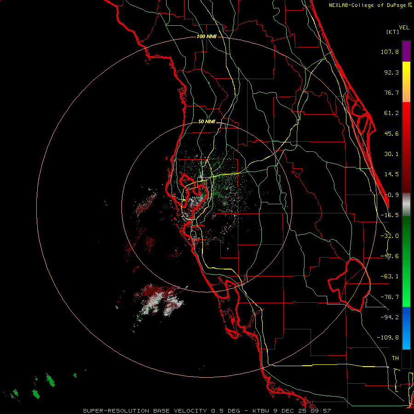The height and width of the screenshot is (414, 414).
Task: Click the 45.6 legend value
Action: [x=391, y=133]
